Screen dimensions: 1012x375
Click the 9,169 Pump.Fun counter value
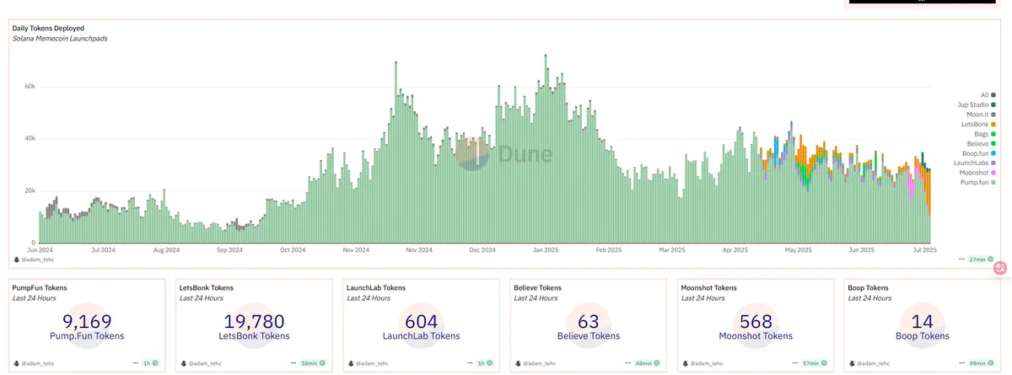click(87, 321)
